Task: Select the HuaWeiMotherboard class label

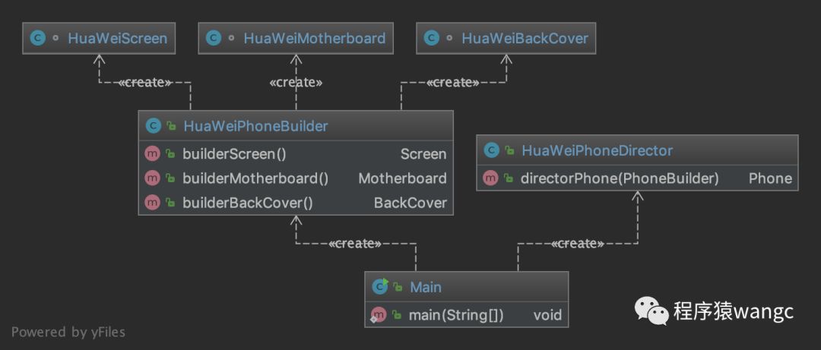Action: (314, 38)
